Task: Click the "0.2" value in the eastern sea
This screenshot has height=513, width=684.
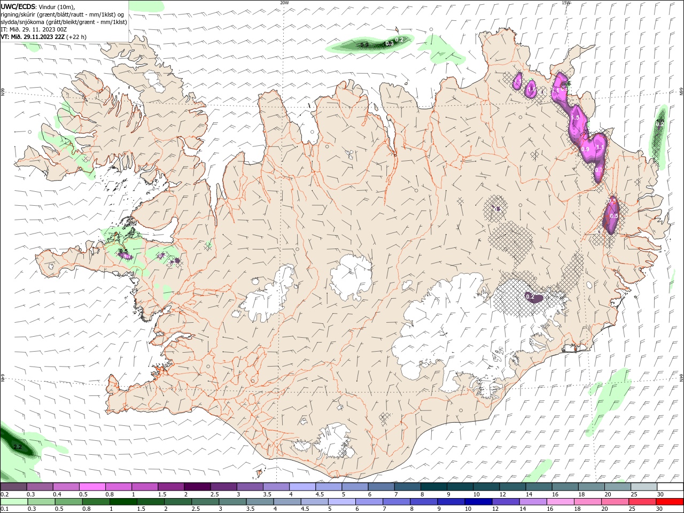Action: (x=660, y=124)
